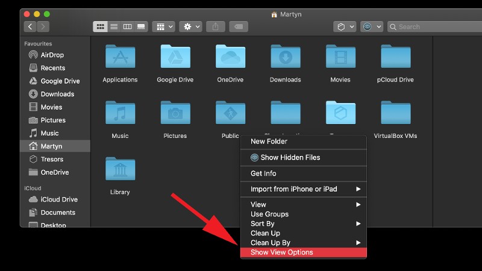Go forward with the right chevron button
This screenshot has width=482, height=271.
(43, 26)
